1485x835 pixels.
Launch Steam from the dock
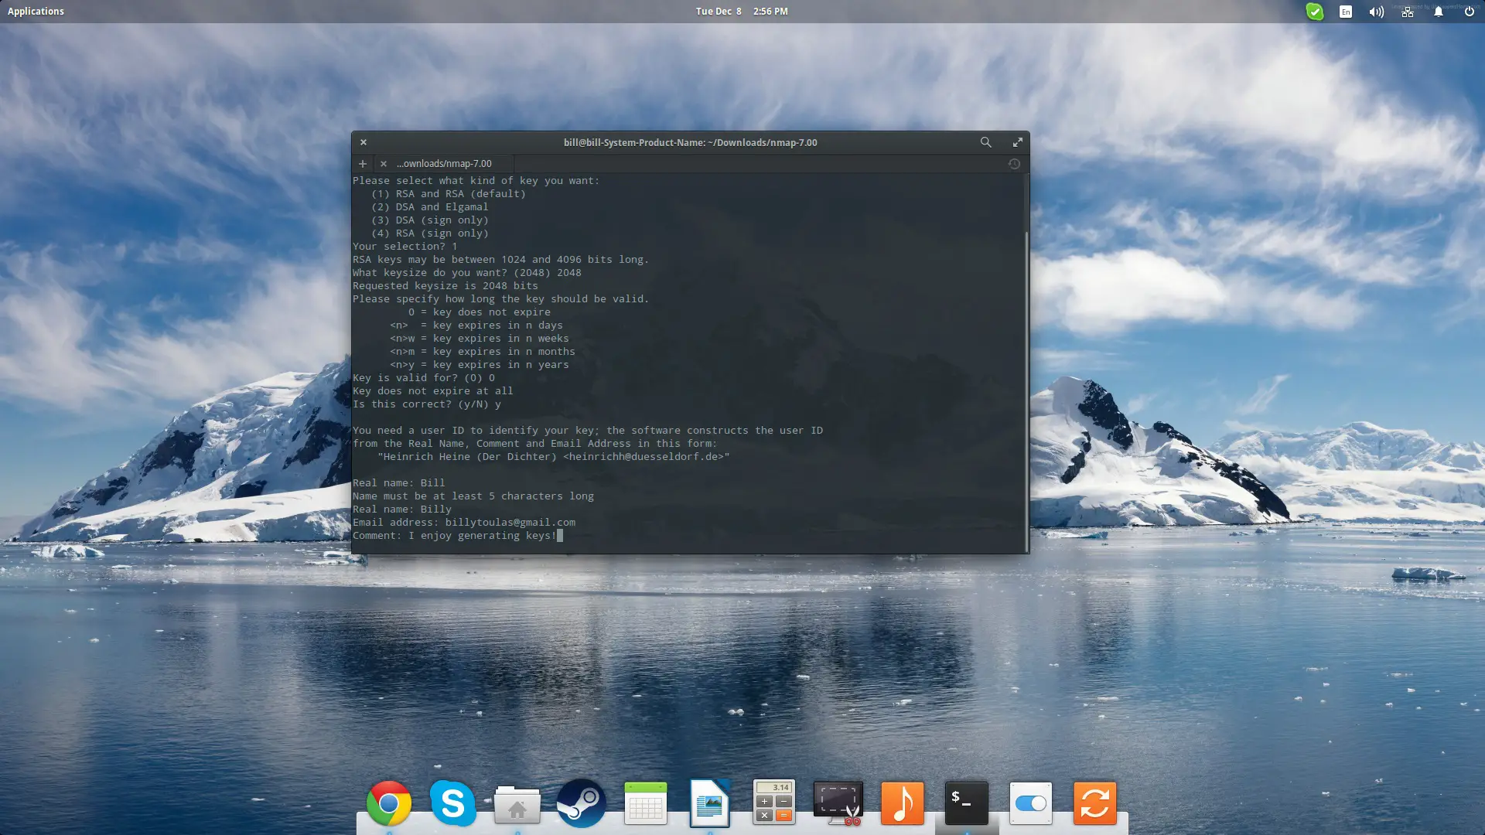pos(581,803)
